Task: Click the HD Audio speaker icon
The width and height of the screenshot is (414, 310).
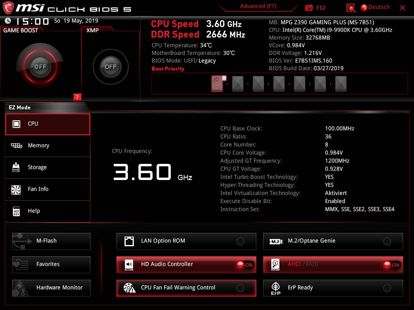Action: (x=129, y=264)
